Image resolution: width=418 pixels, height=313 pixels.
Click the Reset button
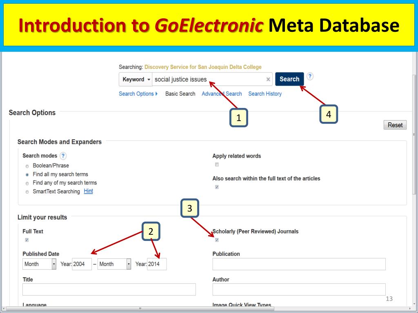395,125
